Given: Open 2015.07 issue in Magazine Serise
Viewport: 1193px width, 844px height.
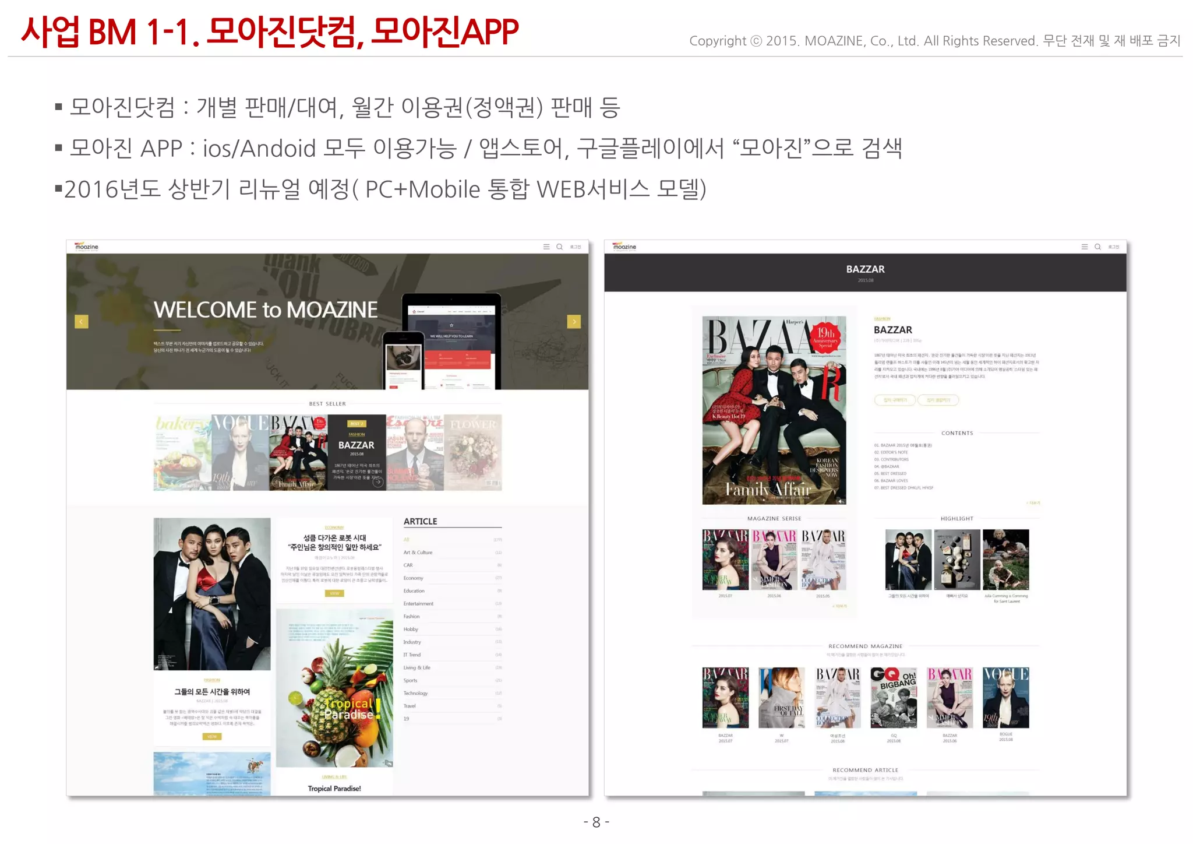Looking at the screenshot, I should 725,560.
